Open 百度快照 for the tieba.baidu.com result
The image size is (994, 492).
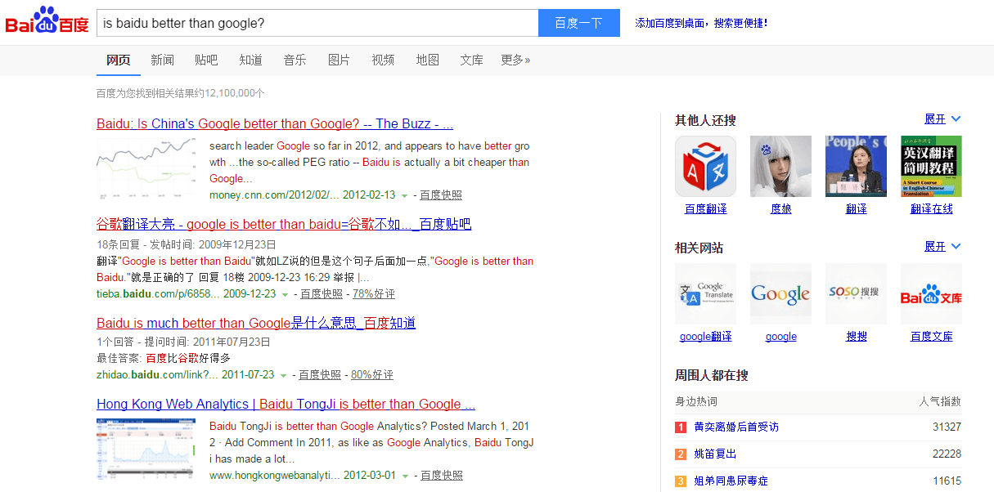tap(322, 294)
